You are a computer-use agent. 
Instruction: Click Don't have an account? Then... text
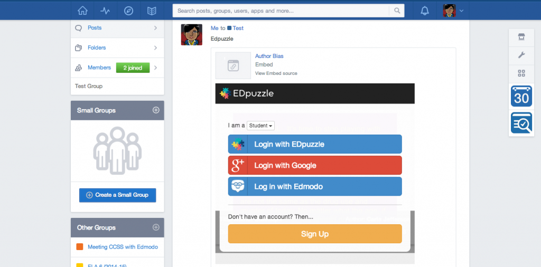click(270, 217)
